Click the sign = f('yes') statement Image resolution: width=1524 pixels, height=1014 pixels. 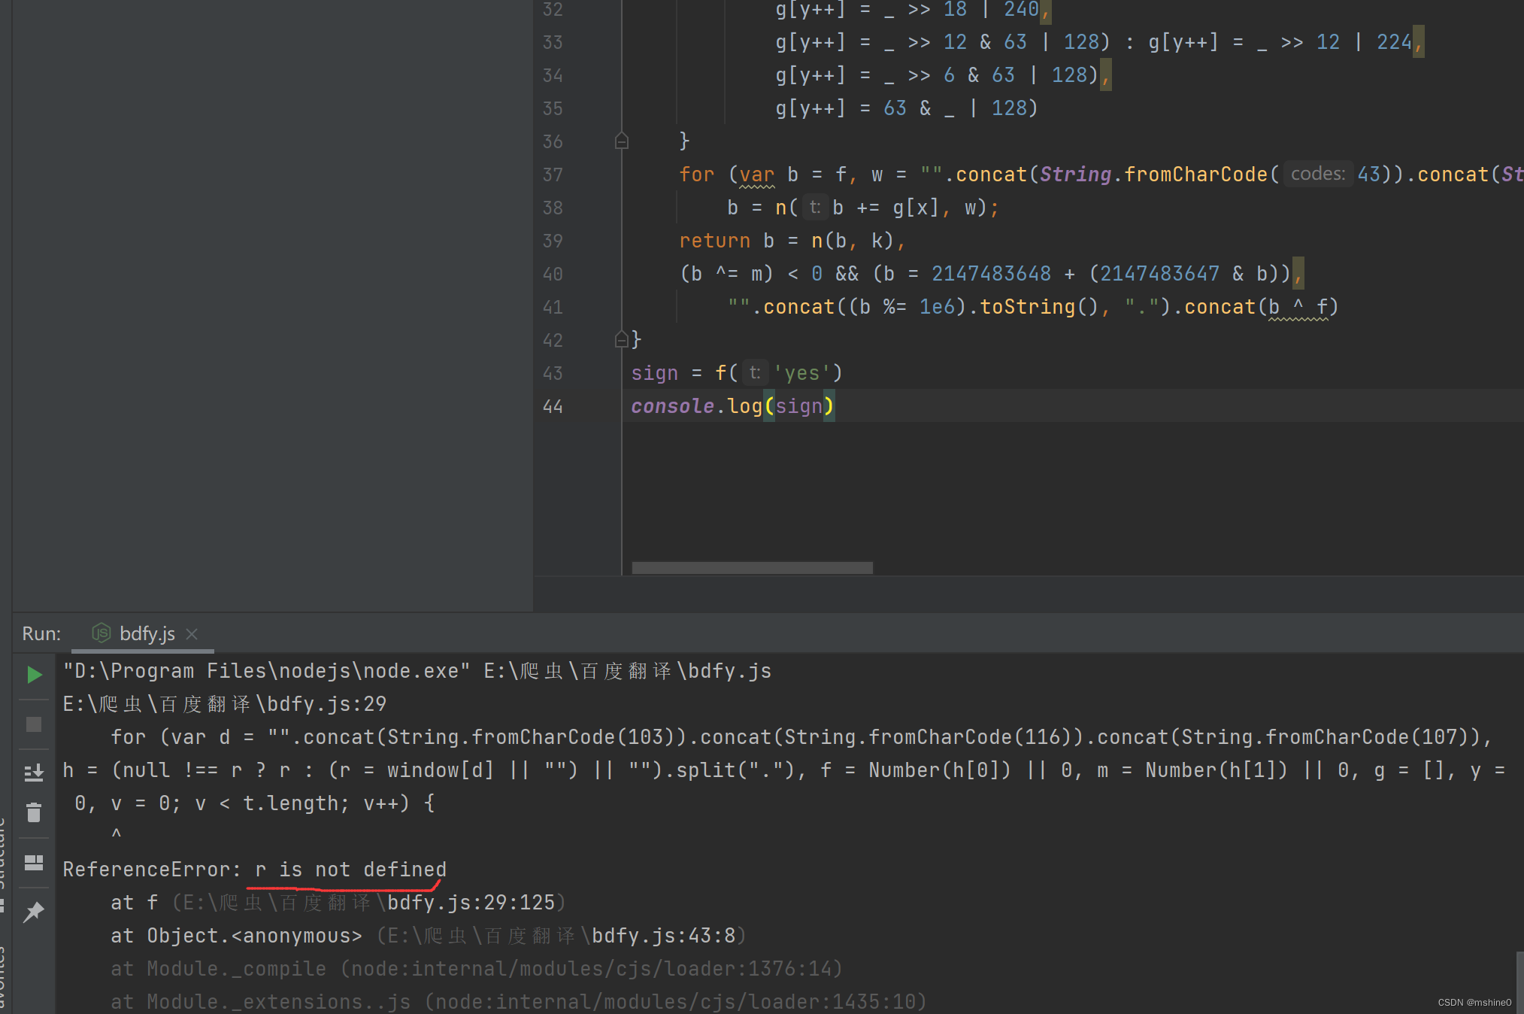pos(737,373)
